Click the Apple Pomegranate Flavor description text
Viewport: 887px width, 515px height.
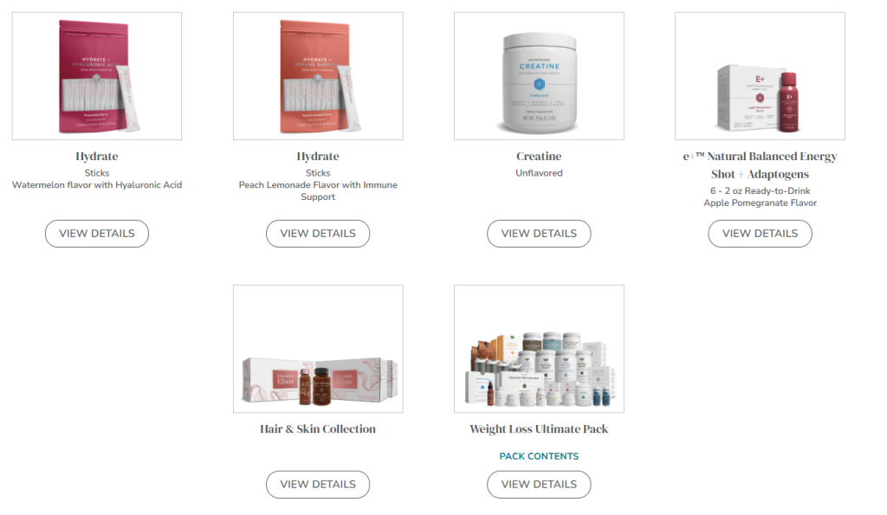[760, 203]
